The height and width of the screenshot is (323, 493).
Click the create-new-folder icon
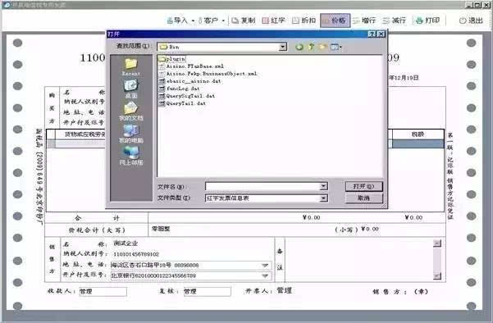pos(322,47)
